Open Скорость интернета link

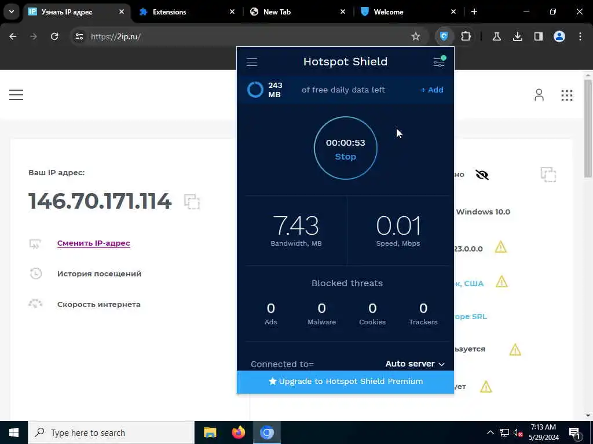(98, 304)
